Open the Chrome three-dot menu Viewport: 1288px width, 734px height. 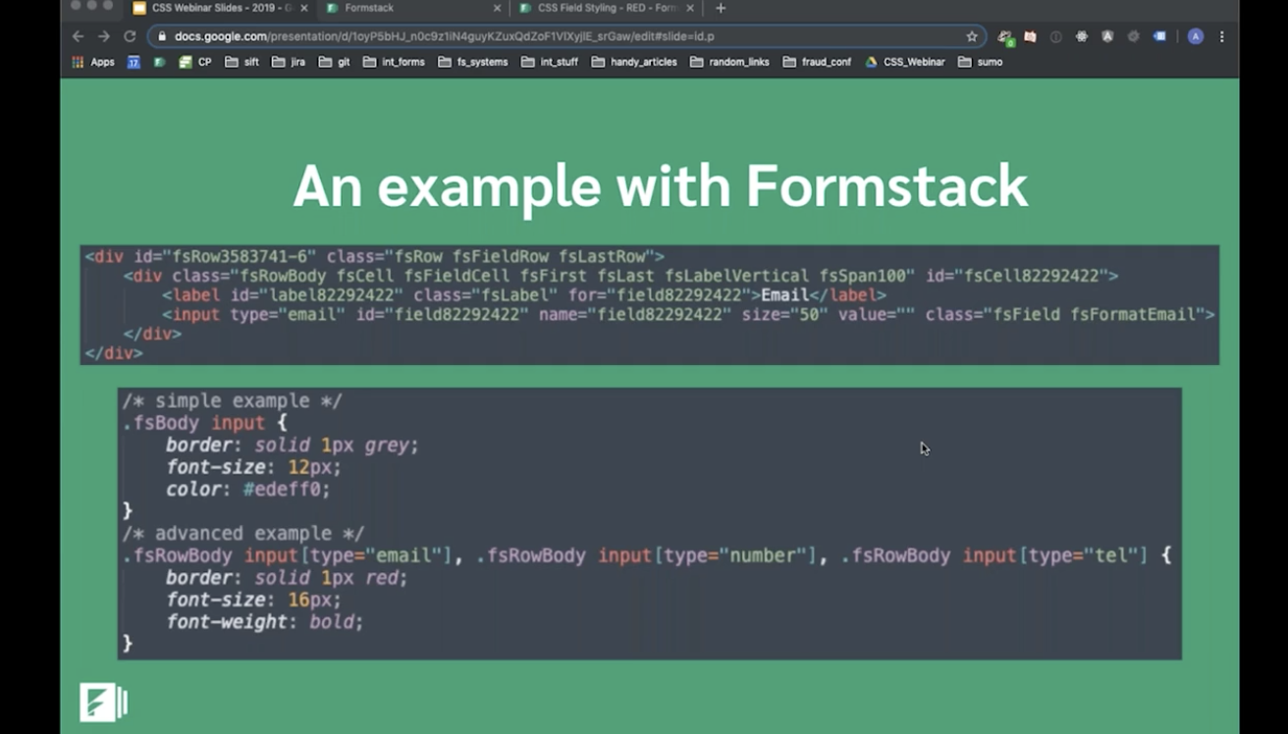(x=1222, y=36)
